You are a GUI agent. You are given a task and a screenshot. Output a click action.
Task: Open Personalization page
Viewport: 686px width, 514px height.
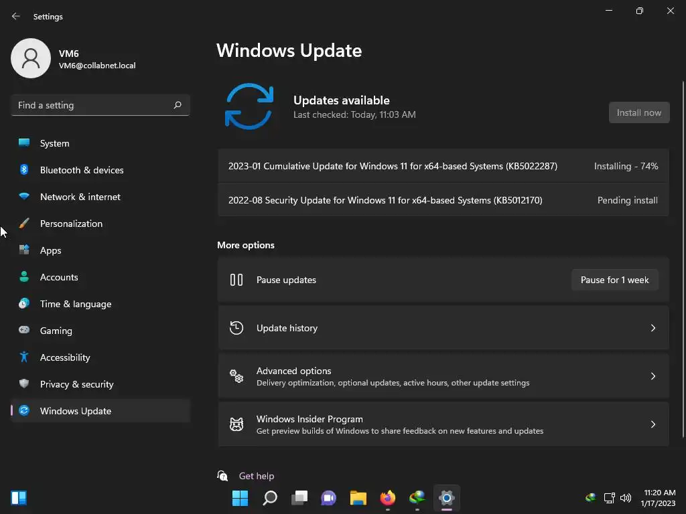pos(100,224)
